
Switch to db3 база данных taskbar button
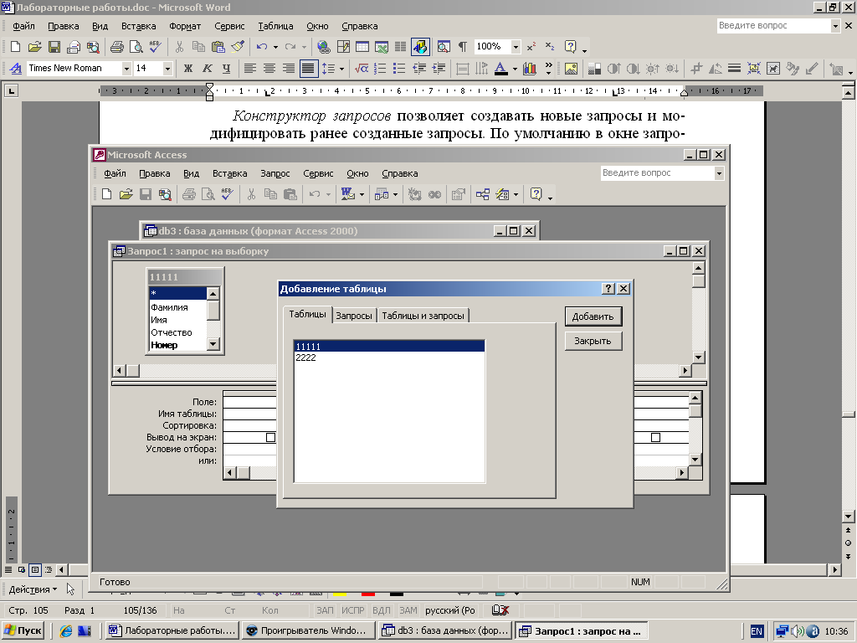tap(446, 630)
